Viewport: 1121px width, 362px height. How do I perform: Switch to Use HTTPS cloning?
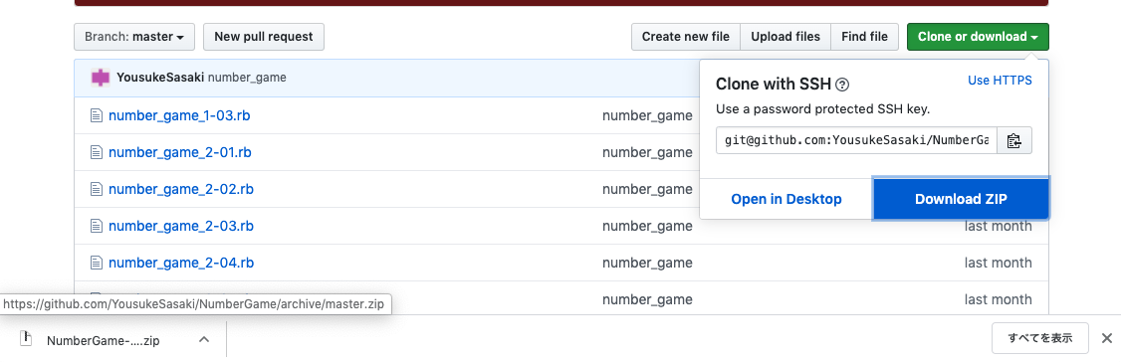[1000, 81]
